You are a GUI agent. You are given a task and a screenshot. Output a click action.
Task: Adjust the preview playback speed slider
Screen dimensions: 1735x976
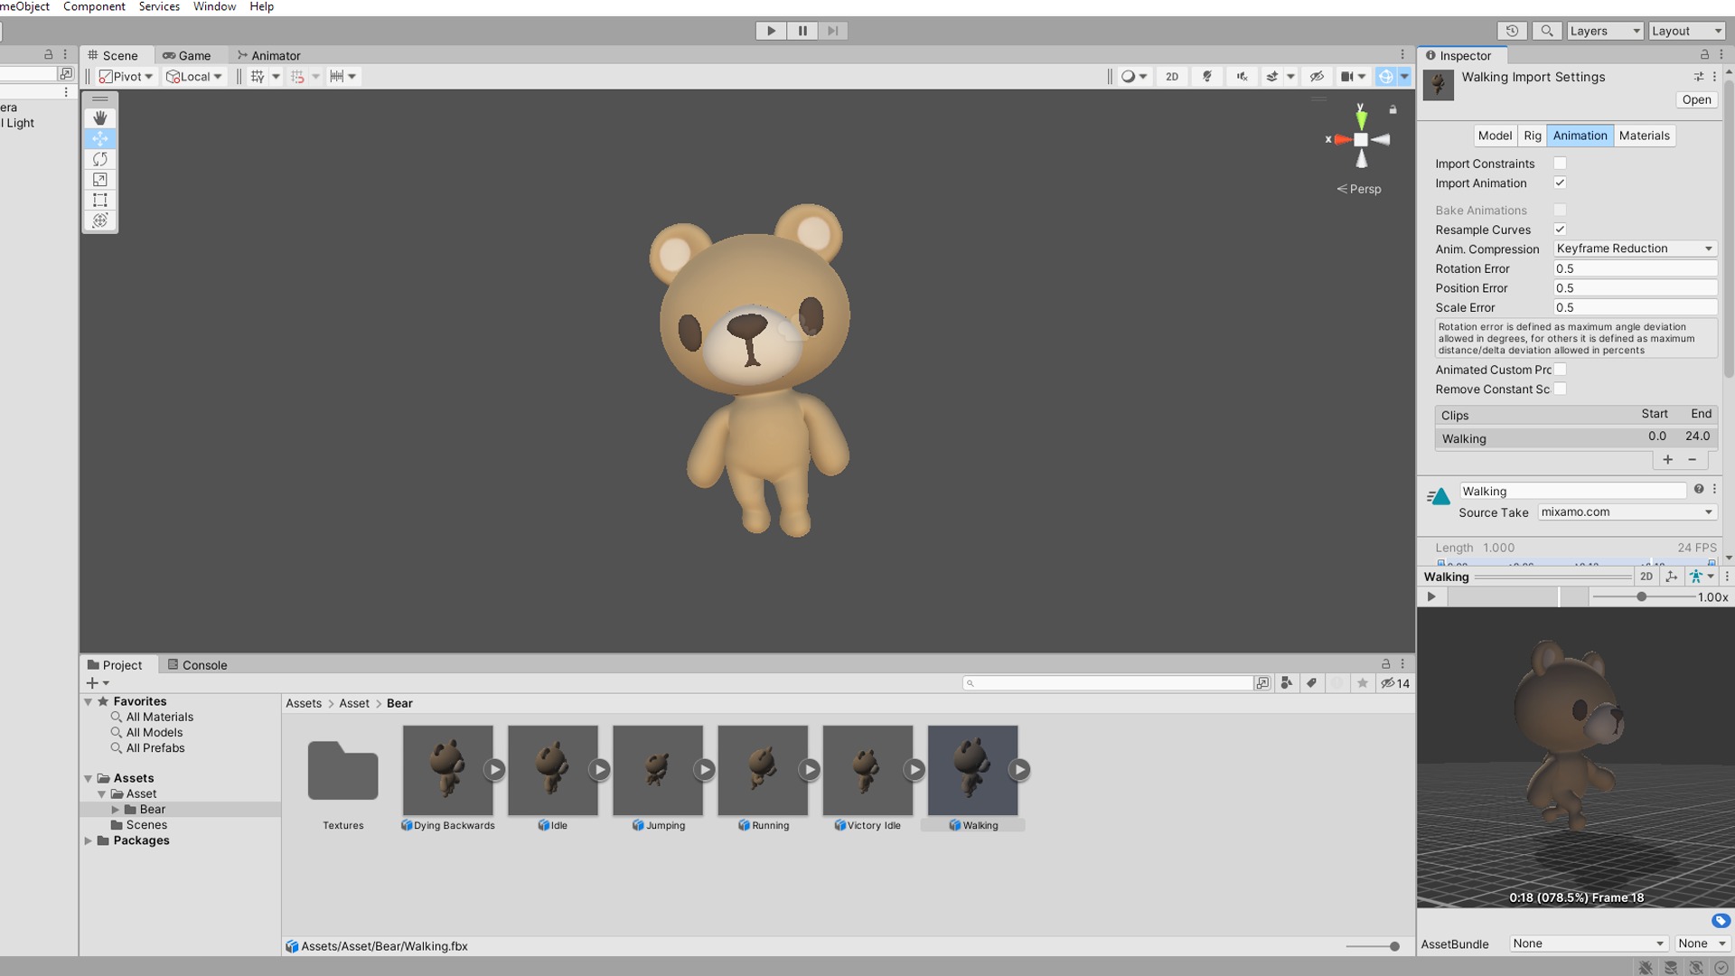1642,597
